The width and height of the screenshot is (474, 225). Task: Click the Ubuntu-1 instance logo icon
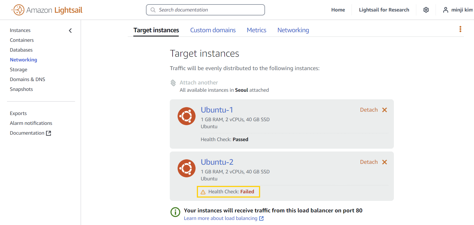187,116
